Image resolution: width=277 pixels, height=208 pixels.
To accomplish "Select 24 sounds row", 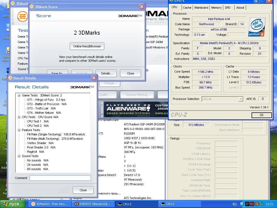I will [x=38, y=165].
